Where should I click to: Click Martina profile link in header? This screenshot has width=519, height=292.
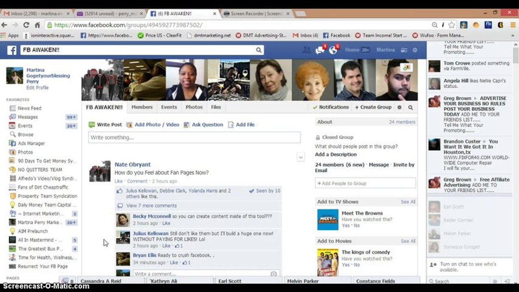tap(385, 50)
